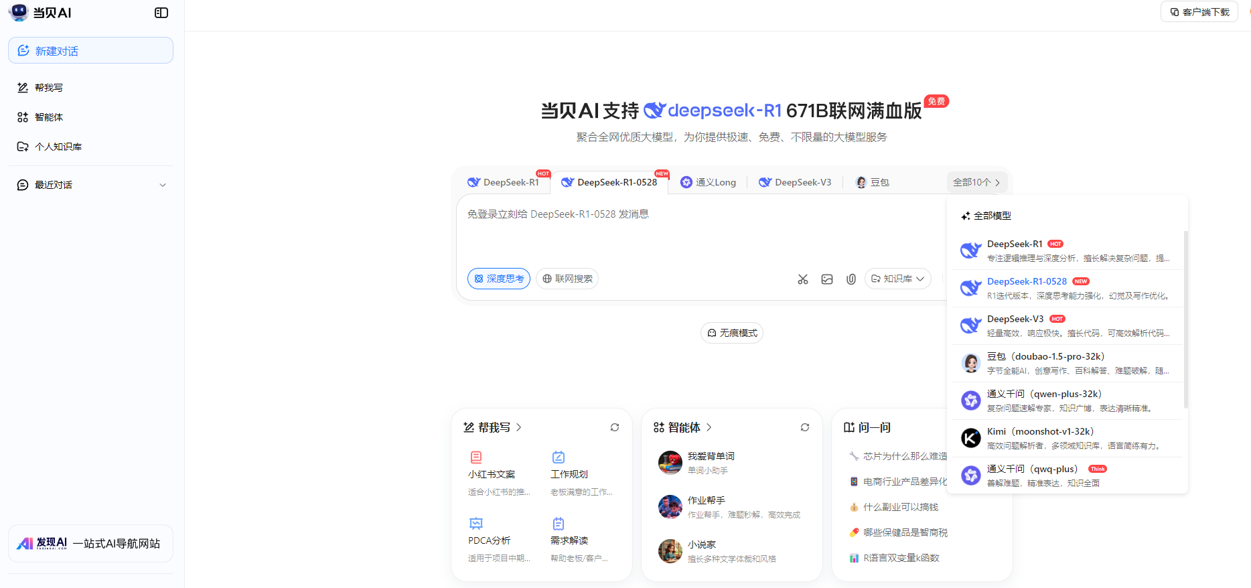Screen dimensions: 1251x588
Task: Click the 当贝AI robot logo
Action: click(19, 12)
